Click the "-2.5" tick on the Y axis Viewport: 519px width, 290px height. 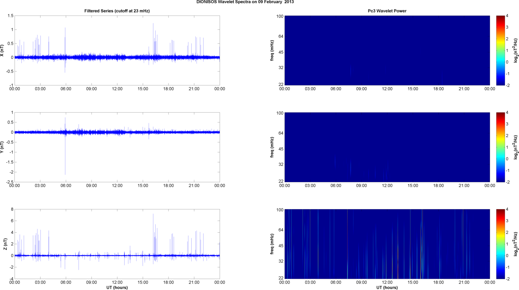click(10, 182)
